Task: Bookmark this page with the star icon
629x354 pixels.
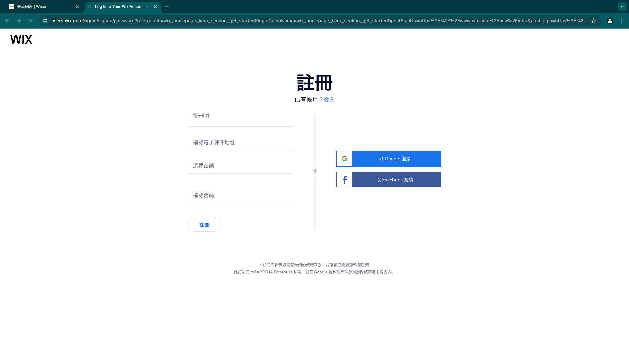Action: [594, 21]
